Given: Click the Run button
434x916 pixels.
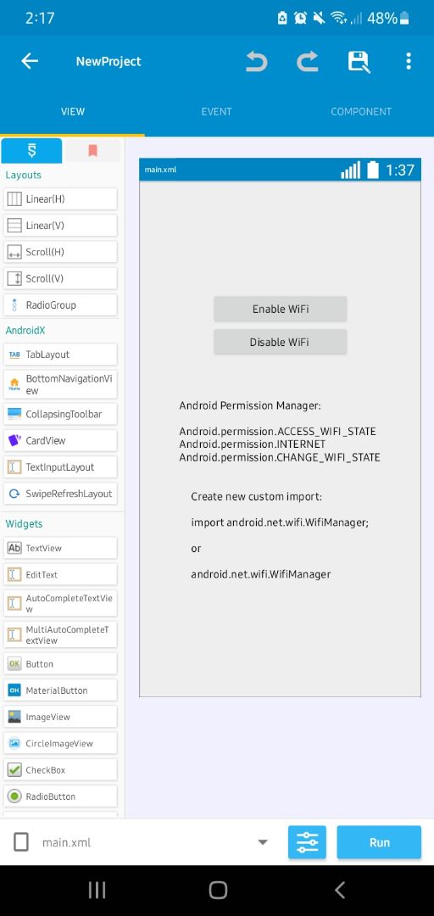Looking at the screenshot, I should click(379, 842).
